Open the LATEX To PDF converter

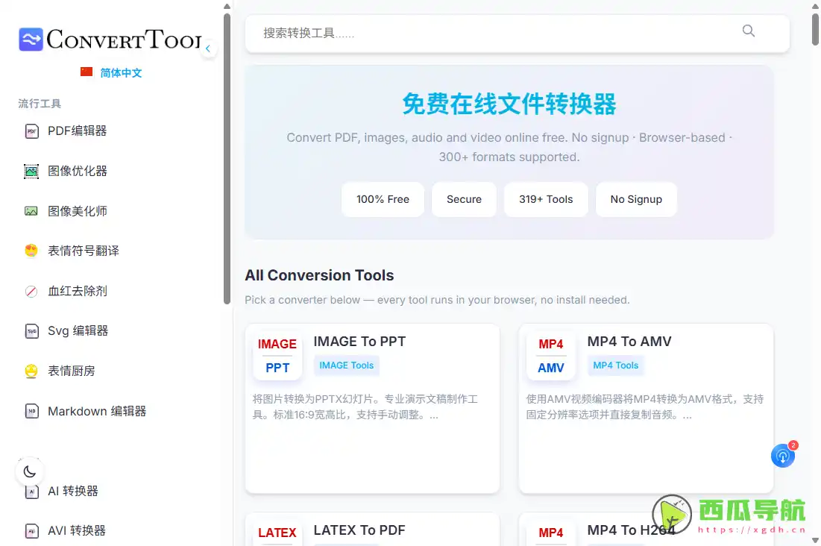point(359,530)
